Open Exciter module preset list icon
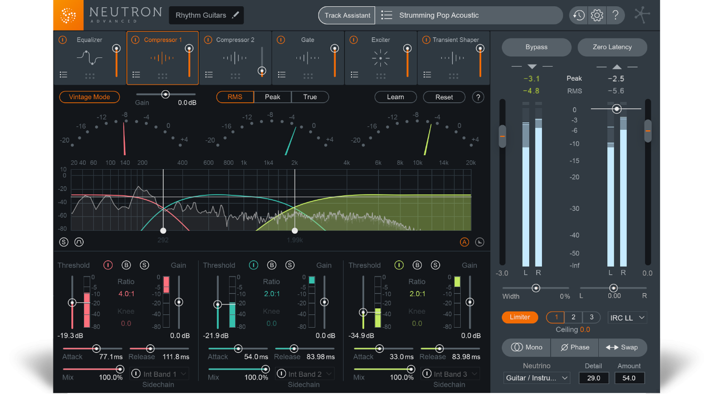Image resolution: width=713 pixels, height=399 pixels. [354, 75]
